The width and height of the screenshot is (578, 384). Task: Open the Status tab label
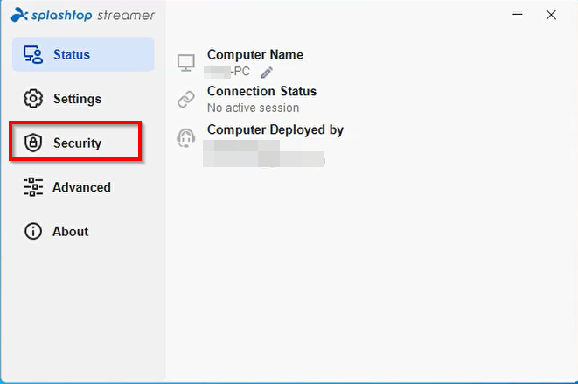pyautogui.click(x=72, y=54)
